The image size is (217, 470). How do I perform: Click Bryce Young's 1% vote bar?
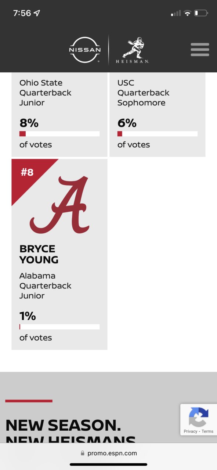coord(59,327)
